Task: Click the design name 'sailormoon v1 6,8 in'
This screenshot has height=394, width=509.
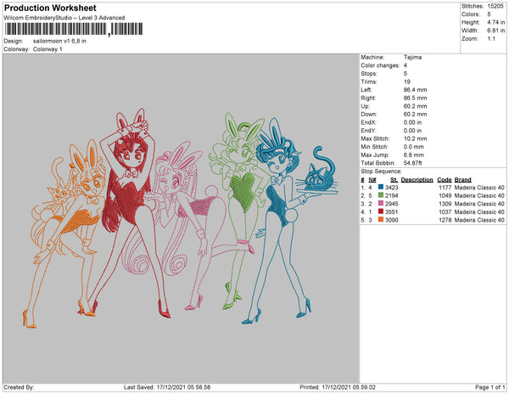Action: click(59, 42)
